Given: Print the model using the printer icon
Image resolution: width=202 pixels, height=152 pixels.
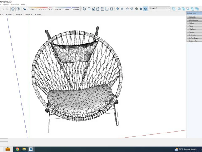Looking at the screenshot, I should [x=13, y=9].
